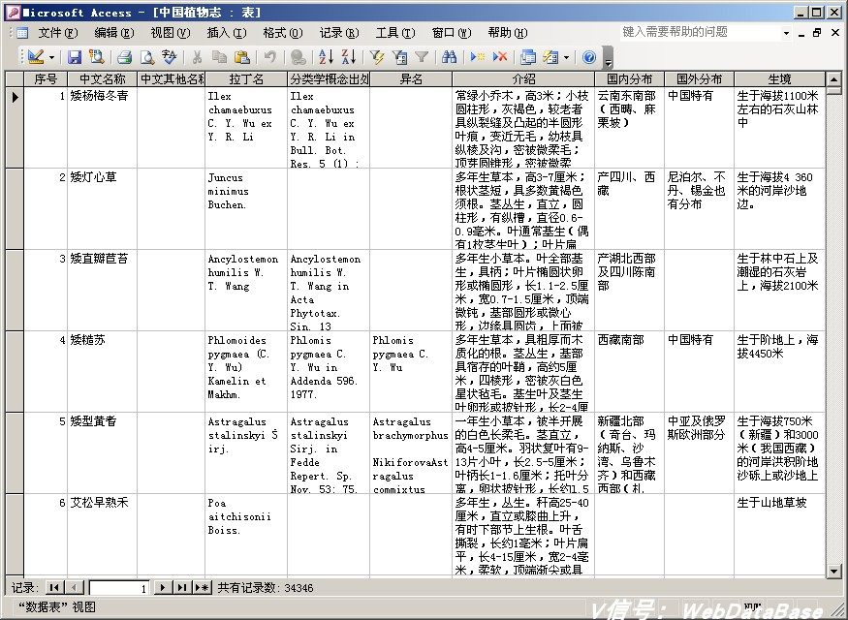Click the New Object icon

550,57
